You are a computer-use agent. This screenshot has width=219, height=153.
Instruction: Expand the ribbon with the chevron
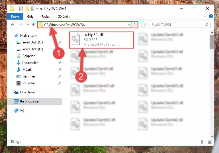tap(205, 16)
